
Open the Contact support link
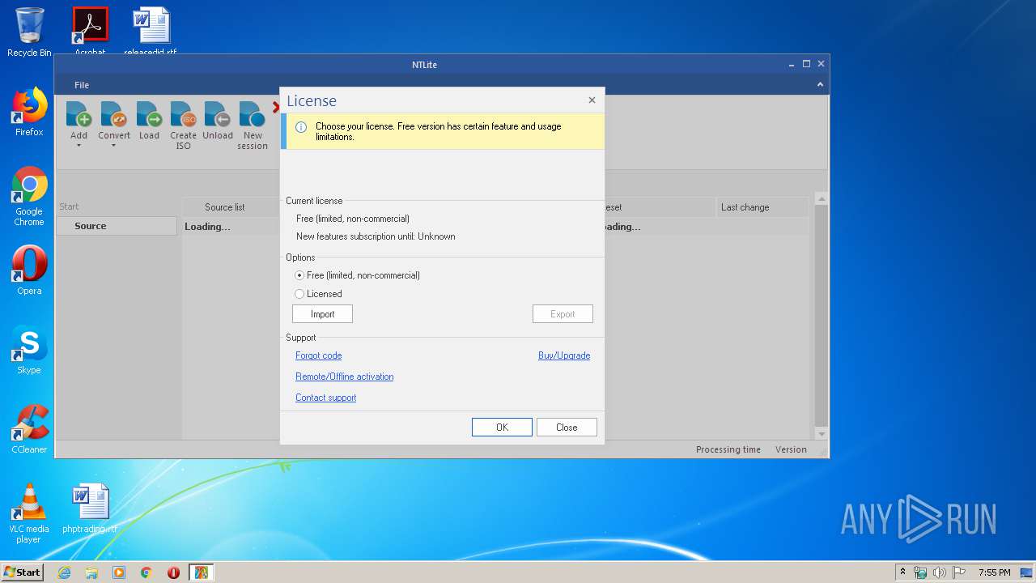pos(325,398)
